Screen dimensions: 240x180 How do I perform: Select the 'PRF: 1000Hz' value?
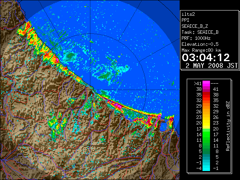[196, 38]
